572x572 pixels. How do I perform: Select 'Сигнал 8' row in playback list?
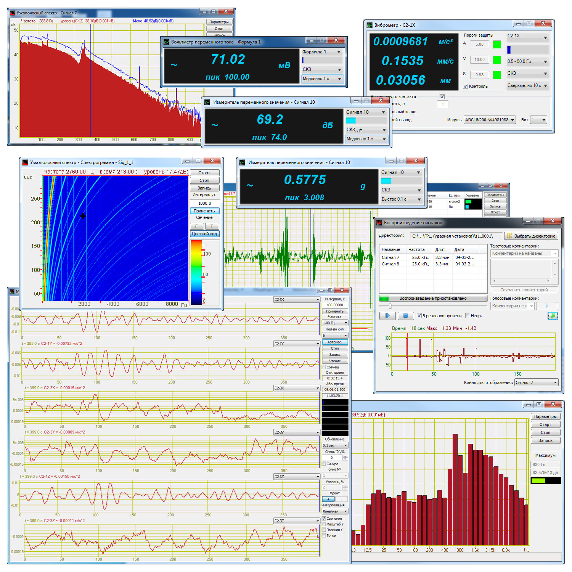[434, 264]
